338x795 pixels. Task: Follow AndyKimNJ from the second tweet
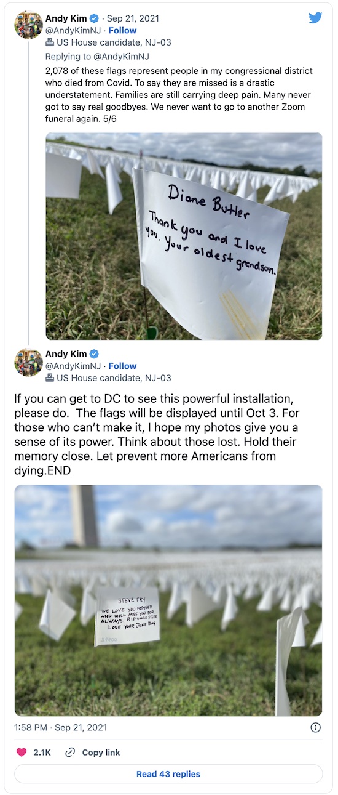[x=123, y=366]
